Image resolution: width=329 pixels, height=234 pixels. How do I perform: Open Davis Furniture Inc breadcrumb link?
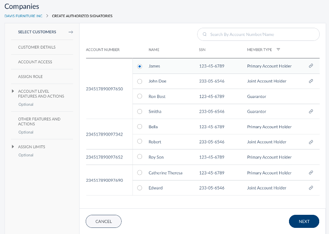point(23,16)
